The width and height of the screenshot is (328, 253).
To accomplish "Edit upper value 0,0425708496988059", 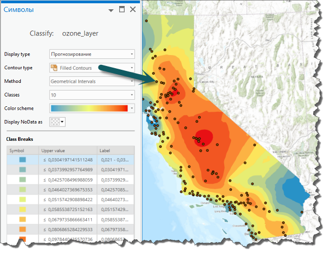I will tap(68, 179).
